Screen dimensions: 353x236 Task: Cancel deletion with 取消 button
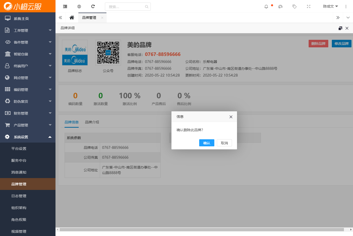[x=224, y=143]
